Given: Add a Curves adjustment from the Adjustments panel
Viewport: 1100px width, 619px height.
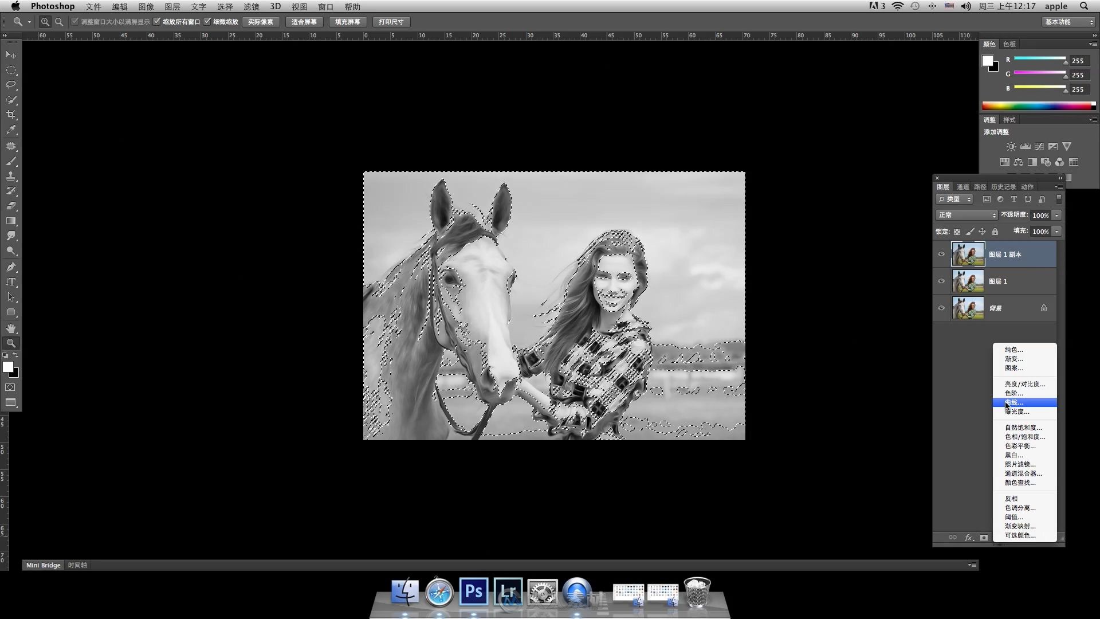Looking at the screenshot, I should pyautogui.click(x=1039, y=147).
